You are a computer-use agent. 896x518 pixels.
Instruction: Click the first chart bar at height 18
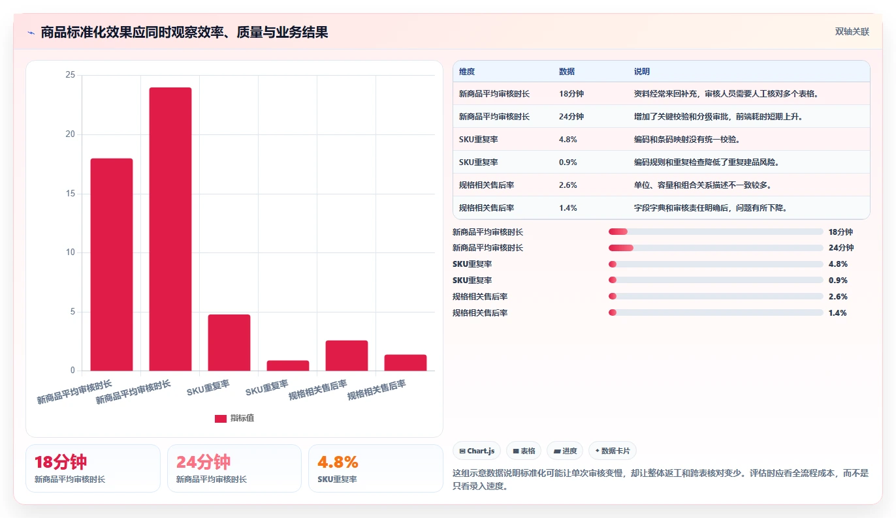(x=112, y=265)
